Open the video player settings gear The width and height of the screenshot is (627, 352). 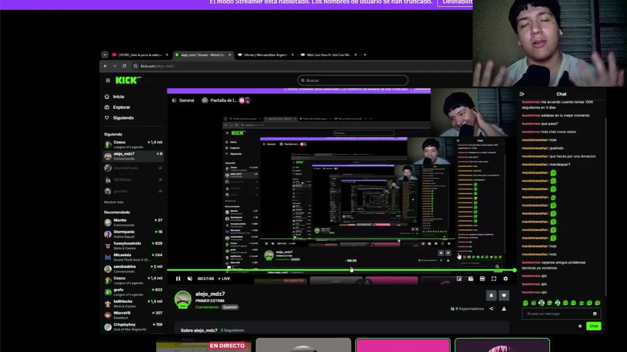pyautogui.click(x=506, y=279)
